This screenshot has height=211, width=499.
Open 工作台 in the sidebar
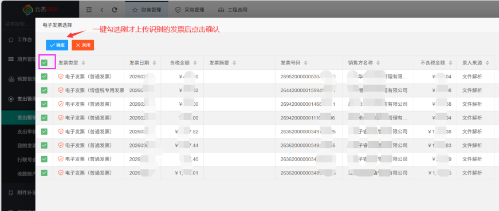(x=18, y=39)
